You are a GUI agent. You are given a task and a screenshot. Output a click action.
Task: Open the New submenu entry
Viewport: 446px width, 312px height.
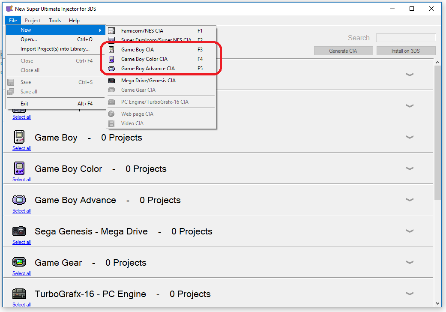click(56, 30)
